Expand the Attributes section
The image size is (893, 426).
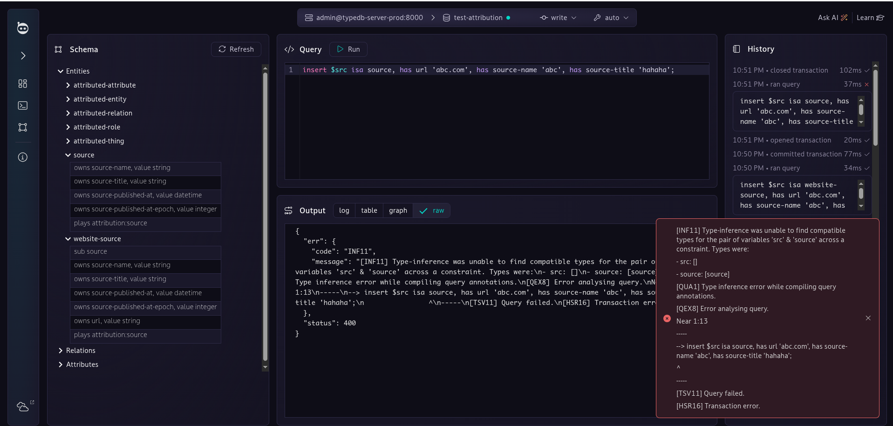point(61,365)
